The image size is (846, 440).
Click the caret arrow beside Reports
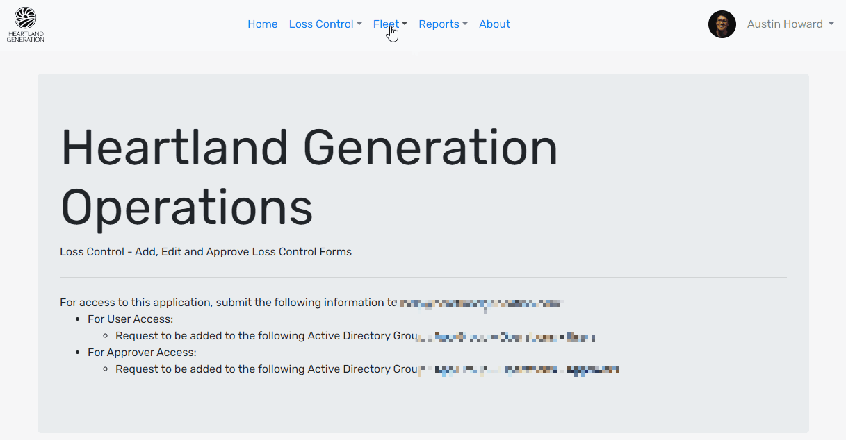click(464, 24)
